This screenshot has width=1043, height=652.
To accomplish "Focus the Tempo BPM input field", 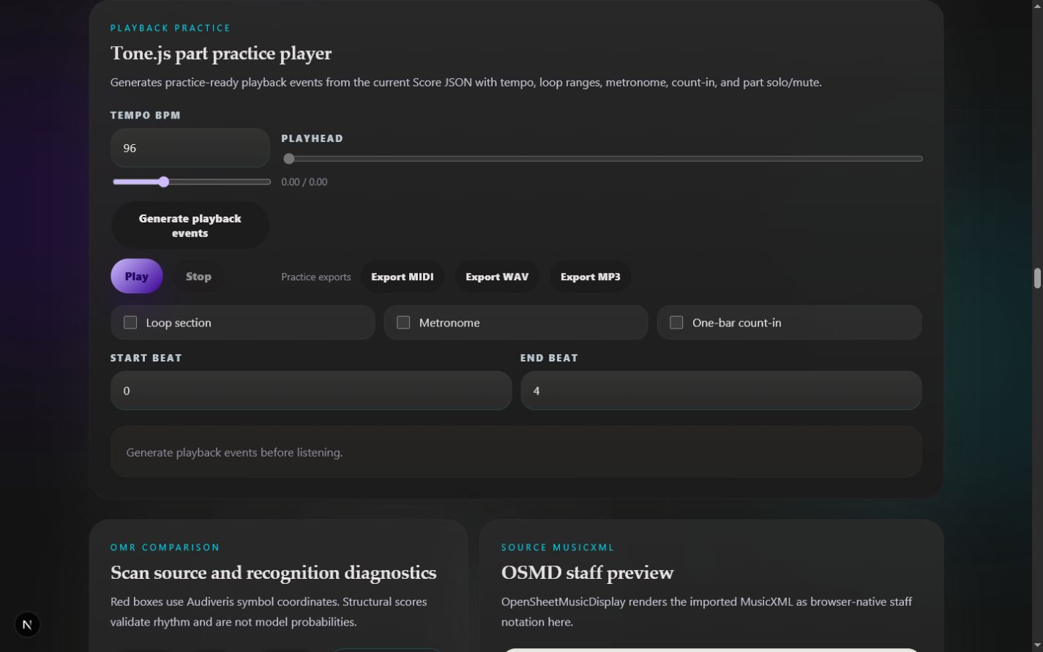I will 190,148.
